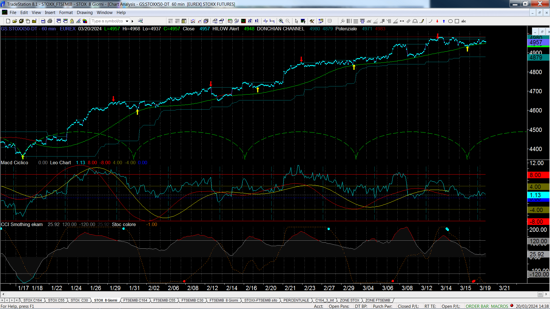Switch to the FTSEMIB C164 tab

coord(135,300)
